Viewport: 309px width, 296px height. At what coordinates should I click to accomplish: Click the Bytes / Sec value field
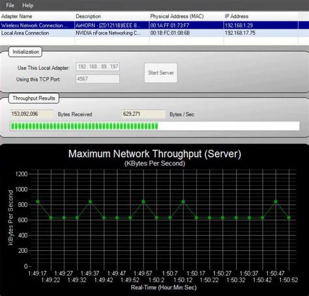pyautogui.click(x=143, y=114)
